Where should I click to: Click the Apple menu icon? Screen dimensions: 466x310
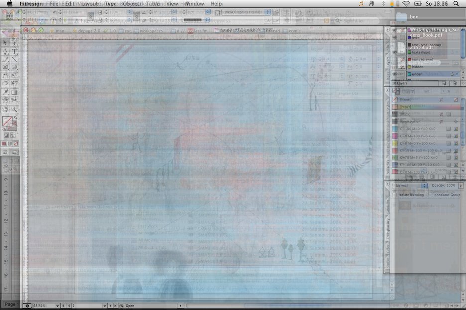coord(10,4)
